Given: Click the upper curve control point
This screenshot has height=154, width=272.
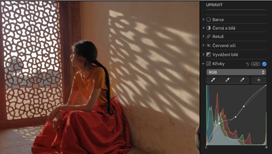Looking at the screenshot, I should [x=244, y=106].
